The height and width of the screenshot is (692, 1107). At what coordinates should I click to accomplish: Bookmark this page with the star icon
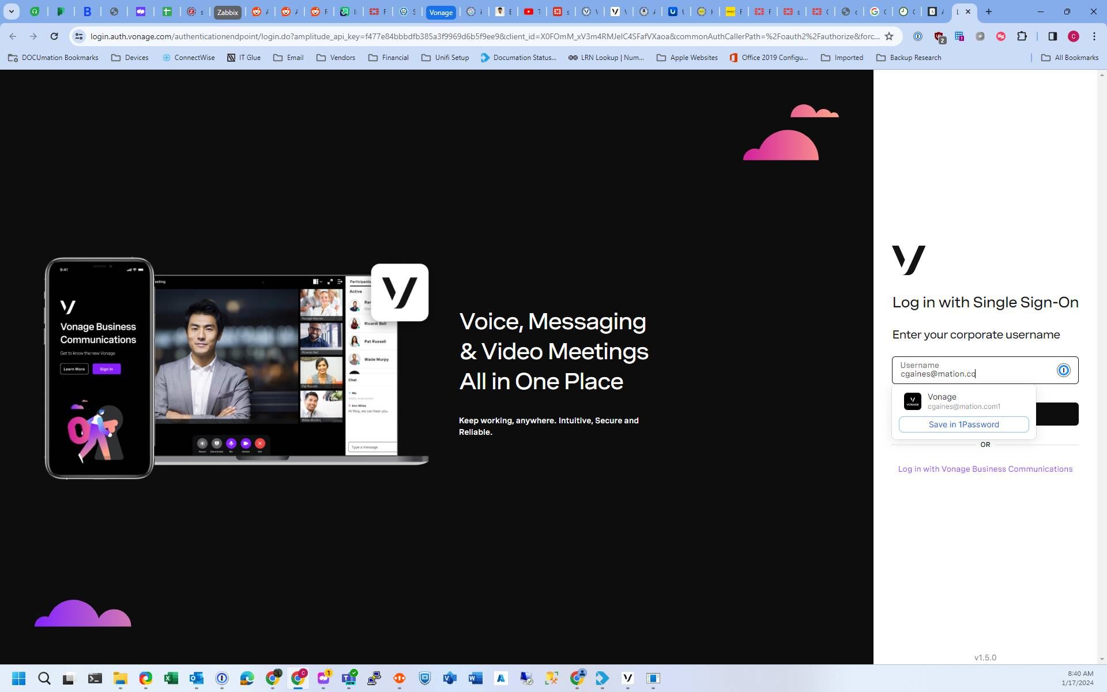point(889,36)
